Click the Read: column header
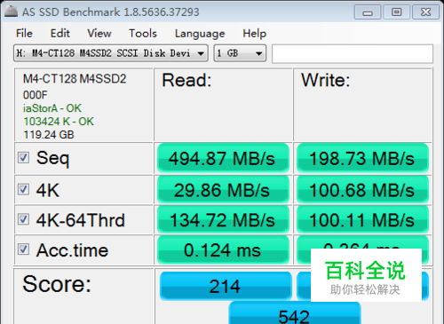Viewport: 444px width, 324px height. (186, 80)
